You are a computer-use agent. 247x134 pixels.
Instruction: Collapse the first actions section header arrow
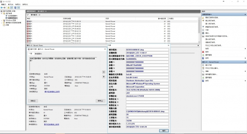pyautogui.click(x=245, y=14)
